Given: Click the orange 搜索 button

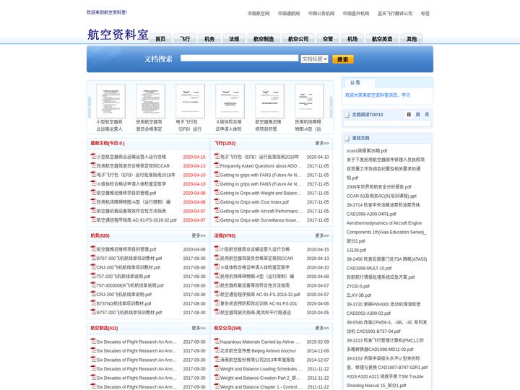Looking at the screenshot, I should click(x=342, y=59).
